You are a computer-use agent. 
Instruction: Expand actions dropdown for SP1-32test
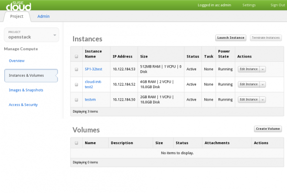point(263,69)
